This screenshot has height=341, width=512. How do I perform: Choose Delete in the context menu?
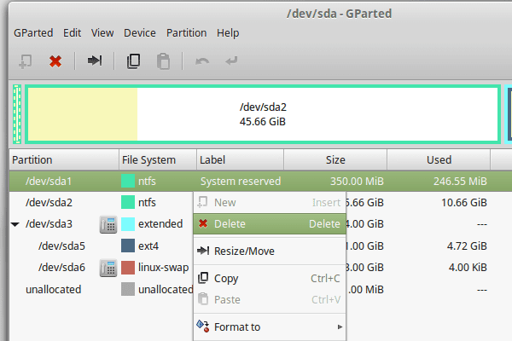pyautogui.click(x=270, y=224)
